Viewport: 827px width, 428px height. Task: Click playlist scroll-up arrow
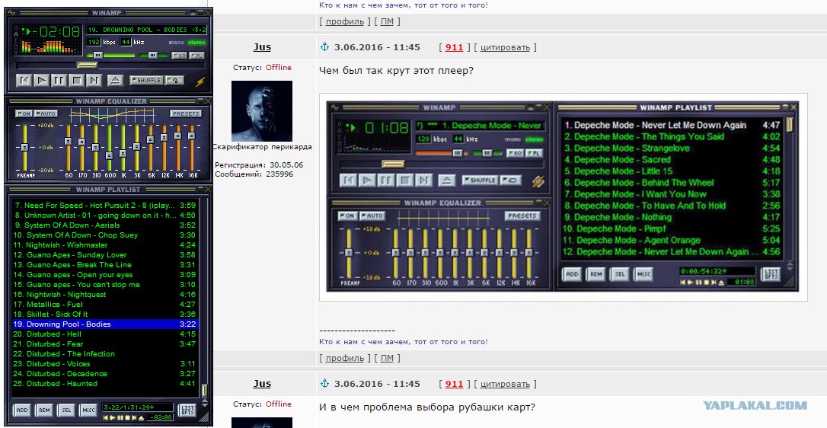click(205, 401)
